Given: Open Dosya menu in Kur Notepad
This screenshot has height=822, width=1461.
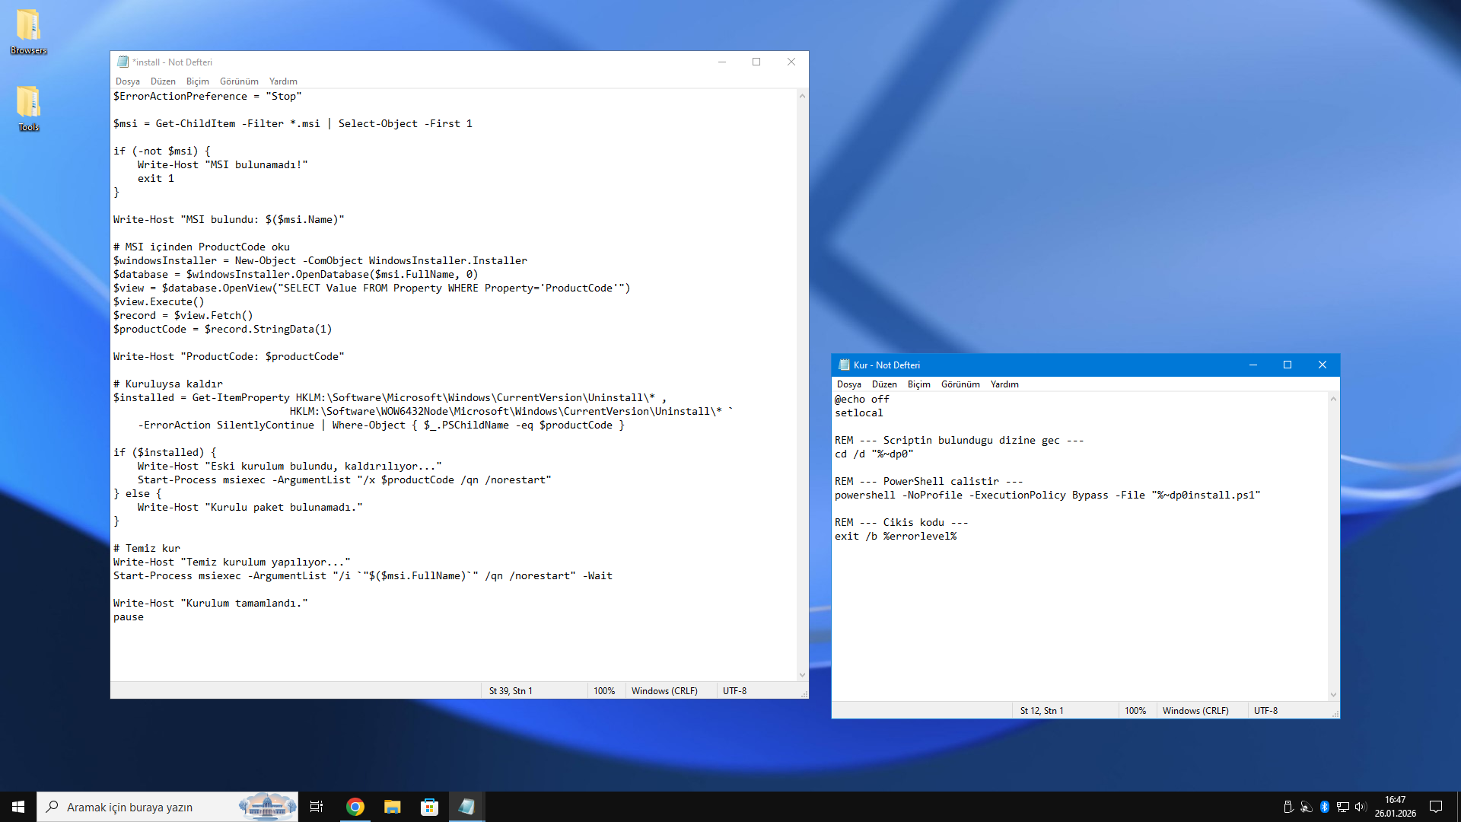Looking at the screenshot, I should (849, 384).
